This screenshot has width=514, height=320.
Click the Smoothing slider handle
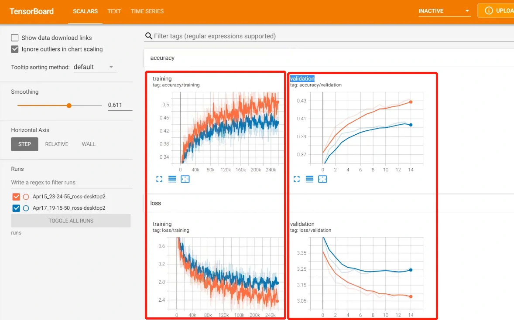[69, 106]
